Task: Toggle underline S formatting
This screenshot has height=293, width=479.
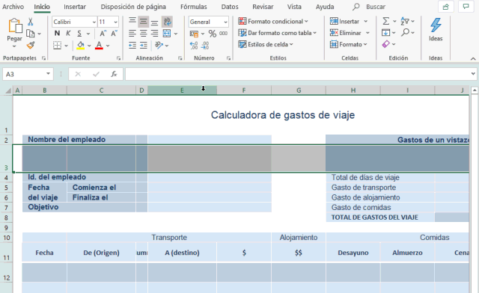Action: (x=79, y=34)
